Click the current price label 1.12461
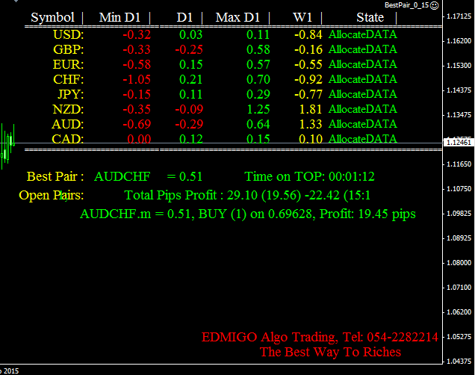The width and height of the screenshot is (475, 375). 459,143
